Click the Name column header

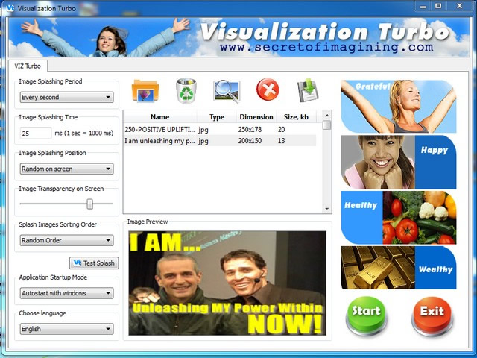click(x=160, y=117)
